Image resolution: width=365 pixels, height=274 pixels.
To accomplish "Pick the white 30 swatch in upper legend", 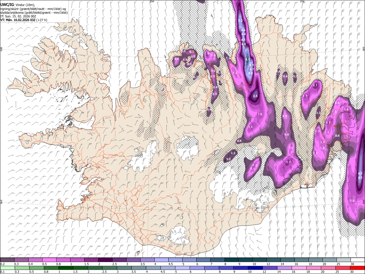I will click(x=358, y=260).
